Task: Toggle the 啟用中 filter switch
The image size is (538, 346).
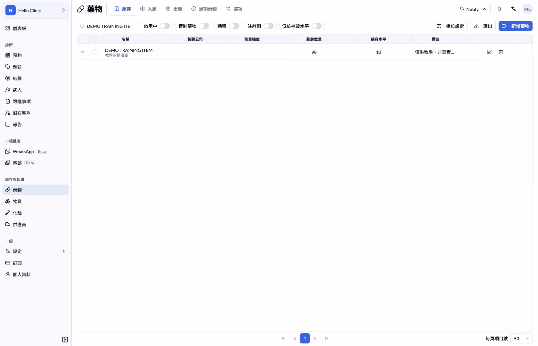Action: pos(165,26)
